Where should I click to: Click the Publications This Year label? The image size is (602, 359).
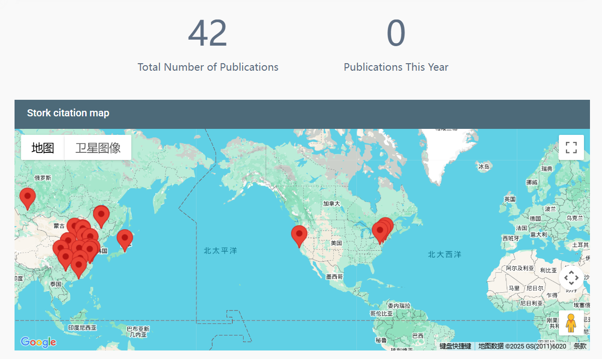(396, 67)
